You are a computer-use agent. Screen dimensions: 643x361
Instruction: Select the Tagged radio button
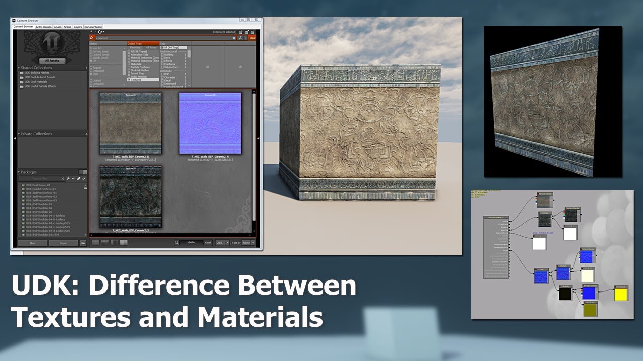[91, 68]
